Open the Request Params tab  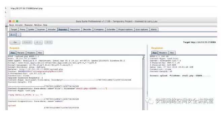tap(21, 53)
